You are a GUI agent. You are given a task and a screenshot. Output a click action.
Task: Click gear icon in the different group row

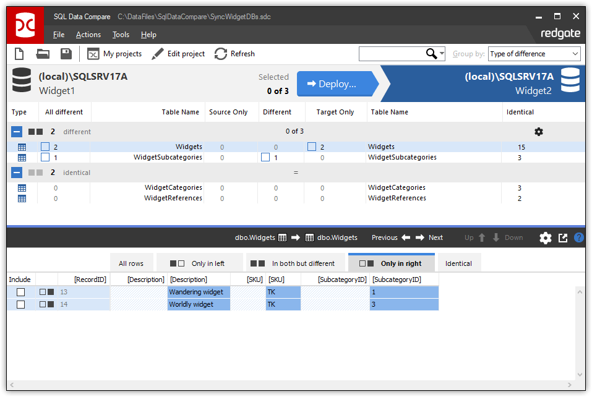point(539,132)
